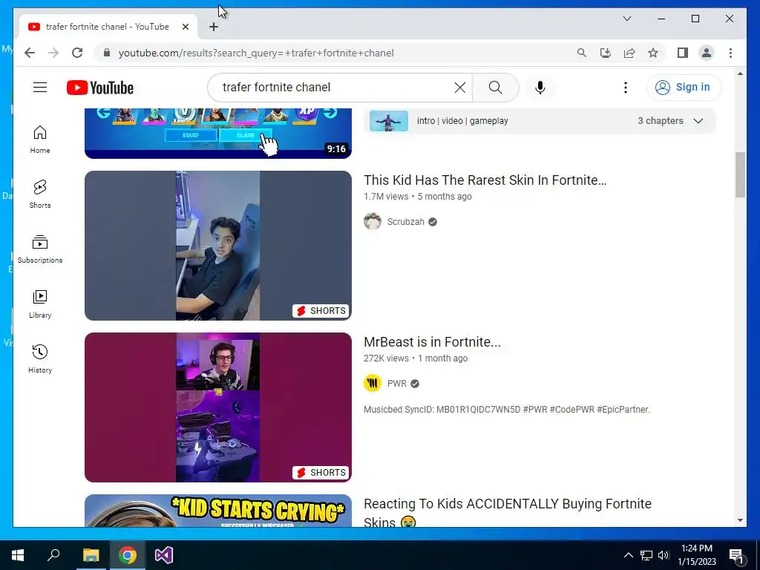Expand the 3 chapters dropdown
Viewport: 760px width, 570px height.
[x=670, y=121]
